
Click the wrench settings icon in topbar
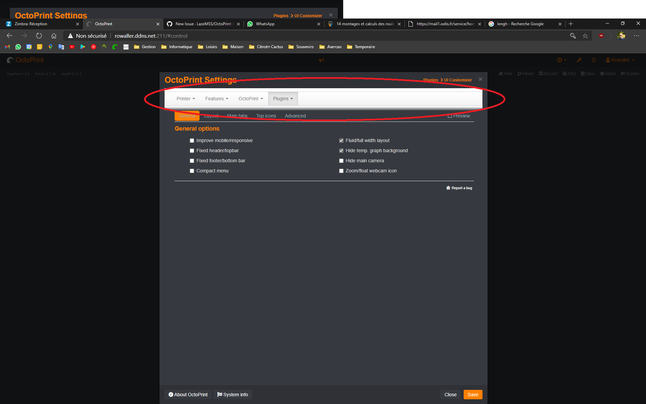pyautogui.click(x=579, y=60)
